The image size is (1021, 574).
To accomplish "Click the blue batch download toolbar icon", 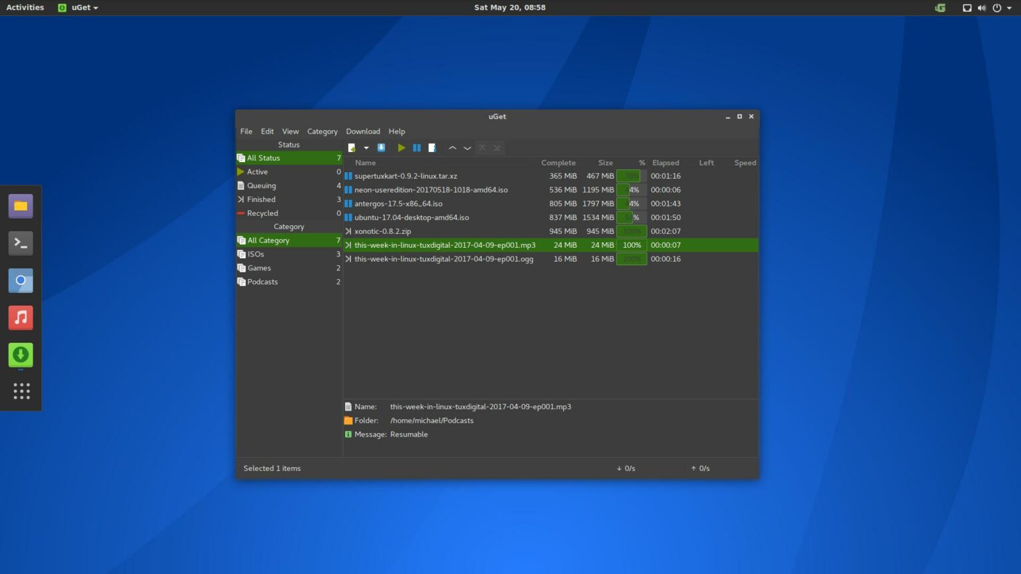I will (x=381, y=147).
